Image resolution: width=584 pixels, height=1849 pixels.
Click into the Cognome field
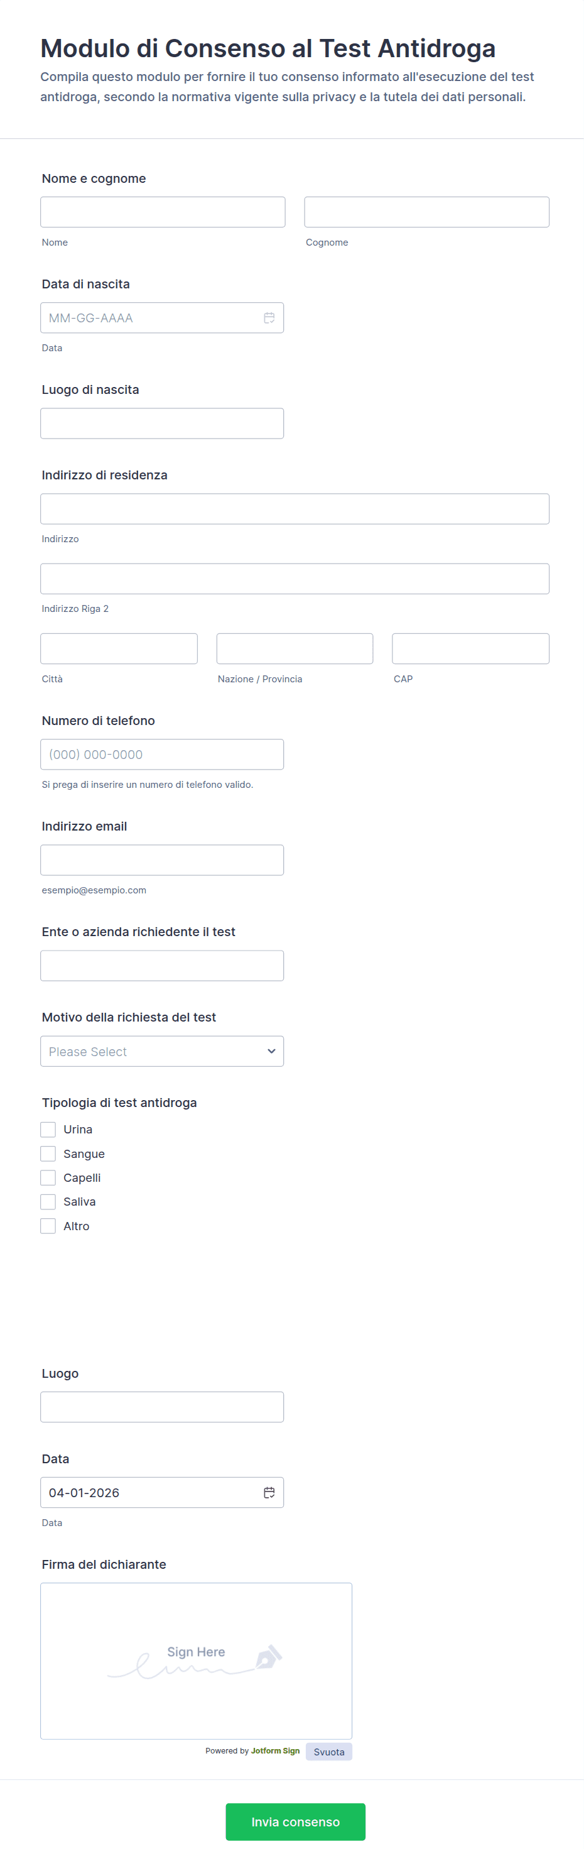pos(426,212)
